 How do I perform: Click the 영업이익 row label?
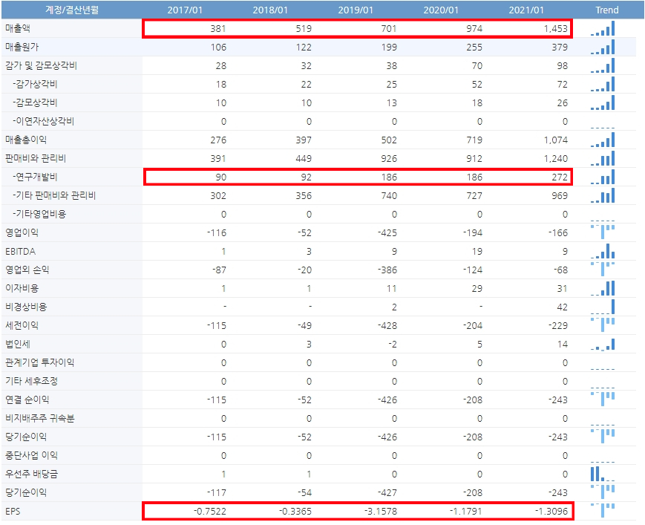[22, 232]
